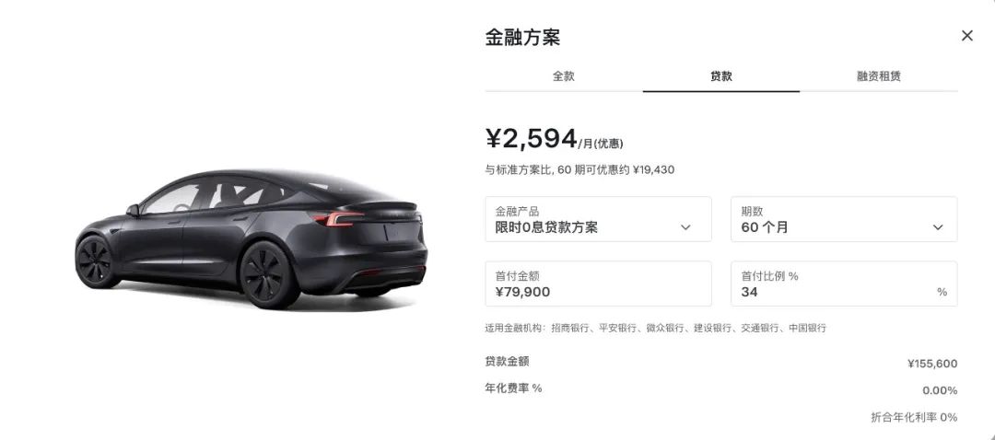Close the 金融方案 panel with the X icon
Viewport: 995px width, 440px height.
click(x=966, y=36)
